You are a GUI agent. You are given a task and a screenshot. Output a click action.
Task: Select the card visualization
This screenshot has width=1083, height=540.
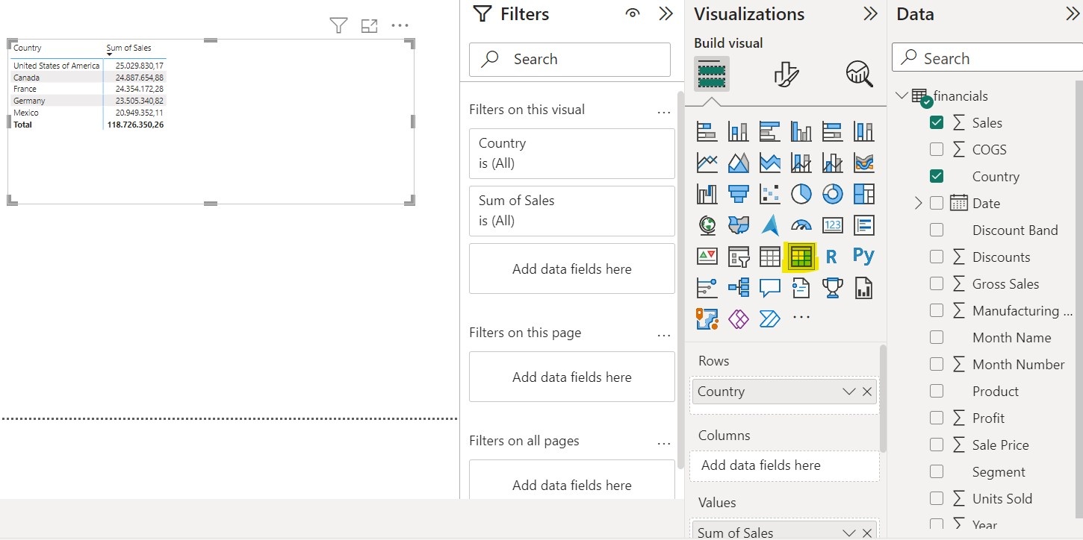[832, 225]
